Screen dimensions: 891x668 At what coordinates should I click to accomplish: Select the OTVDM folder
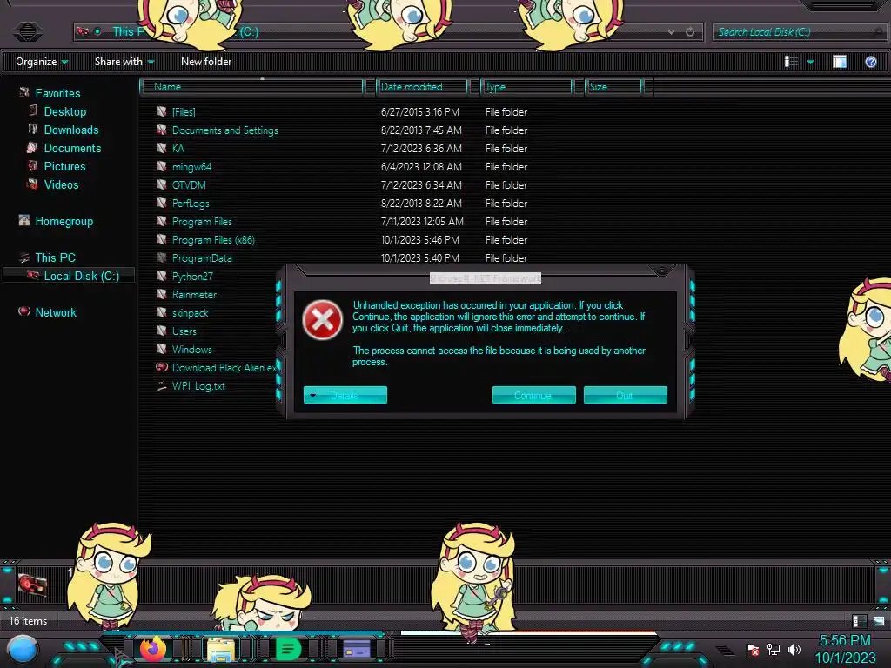(x=189, y=184)
